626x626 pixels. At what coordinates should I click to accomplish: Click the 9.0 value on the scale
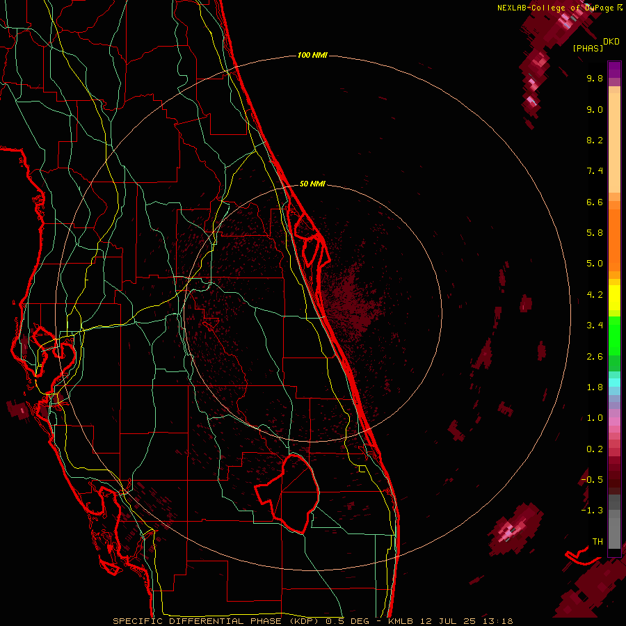[x=595, y=109]
